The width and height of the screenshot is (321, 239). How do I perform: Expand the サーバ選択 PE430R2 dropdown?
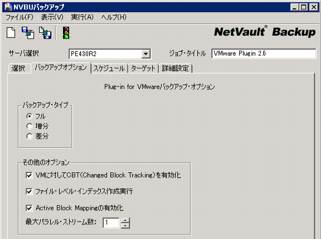coord(145,54)
